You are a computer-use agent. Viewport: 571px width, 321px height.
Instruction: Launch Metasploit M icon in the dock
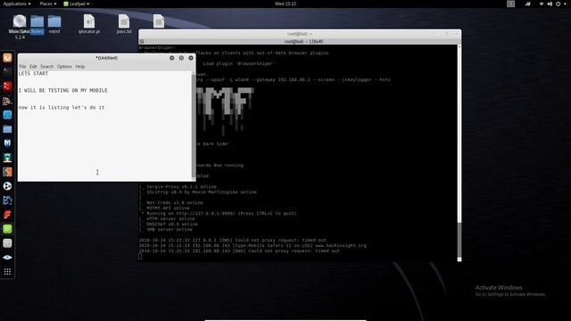[x=7, y=143]
